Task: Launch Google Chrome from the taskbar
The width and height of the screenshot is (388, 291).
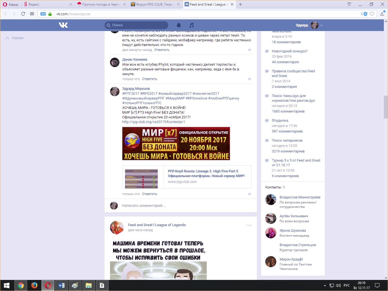Action: click(21, 285)
